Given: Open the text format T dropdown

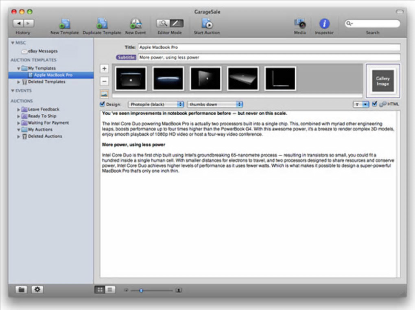Looking at the screenshot, I should tap(361, 104).
